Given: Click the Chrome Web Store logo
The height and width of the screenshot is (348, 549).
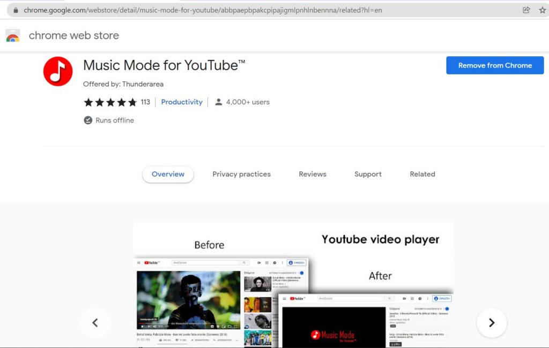Looking at the screenshot, I should click(x=13, y=36).
